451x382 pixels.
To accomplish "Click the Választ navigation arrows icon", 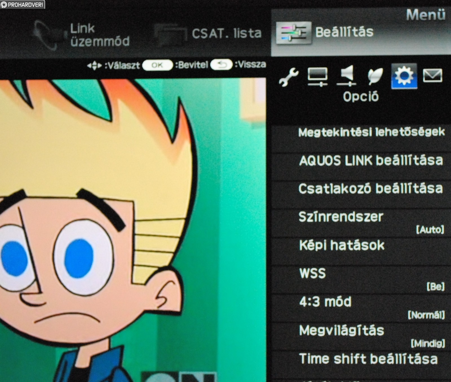I will click(94, 66).
